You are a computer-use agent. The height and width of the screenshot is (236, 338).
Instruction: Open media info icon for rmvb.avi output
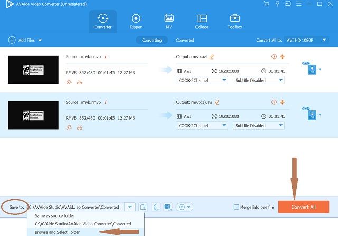[x=274, y=57]
